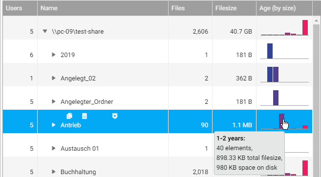Click the shield badge icon in Antrieb row
Screen dimensions: 321x177
point(115,116)
